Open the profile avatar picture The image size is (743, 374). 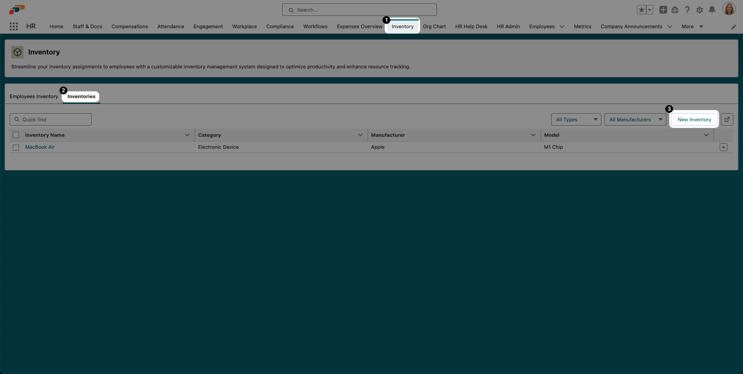(x=729, y=8)
